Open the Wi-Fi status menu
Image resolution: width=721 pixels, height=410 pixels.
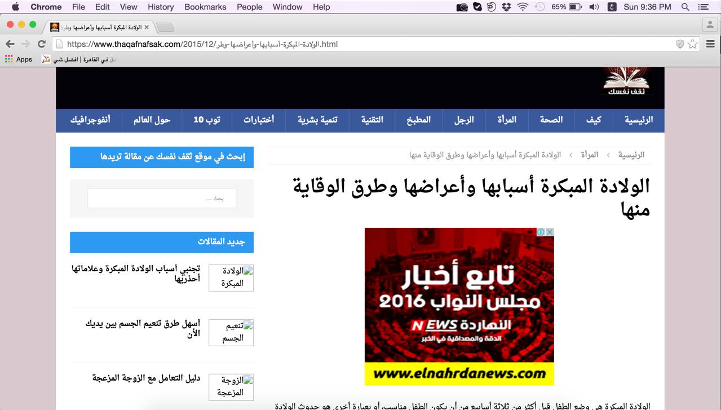[523, 7]
